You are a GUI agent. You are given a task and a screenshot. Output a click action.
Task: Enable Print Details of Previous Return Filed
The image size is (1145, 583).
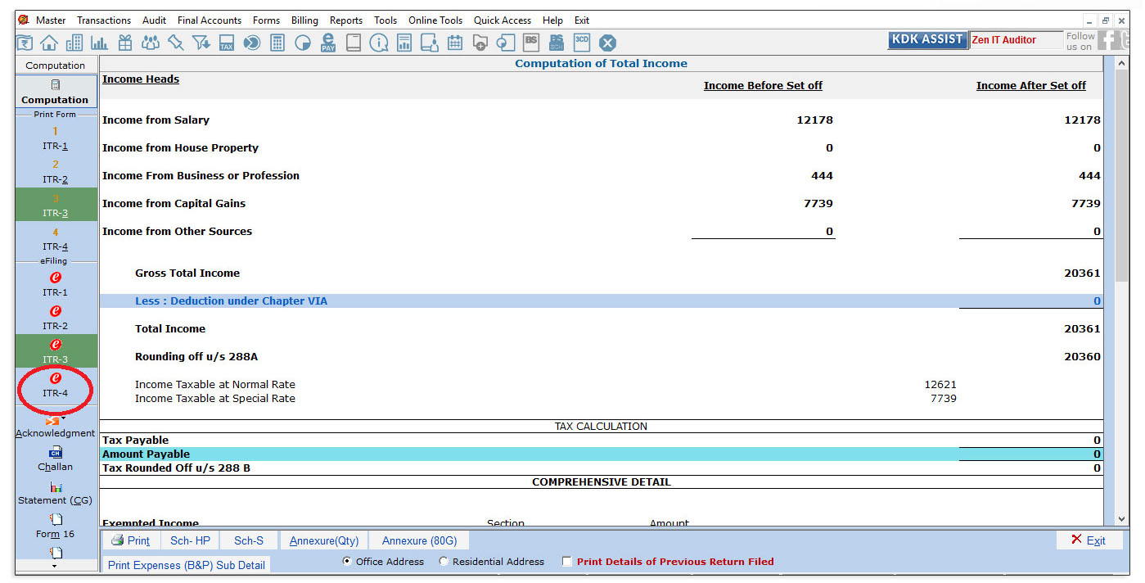pyautogui.click(x=566, y=562)
